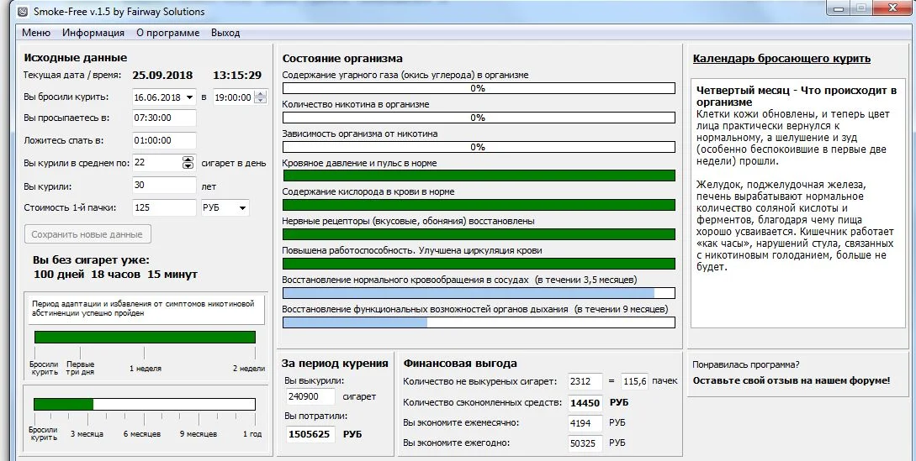The height and width of the screenshot is (461, 916).
Task: Click the 100 дней 18 часов 15 минут text
Action: click(116, 275)
